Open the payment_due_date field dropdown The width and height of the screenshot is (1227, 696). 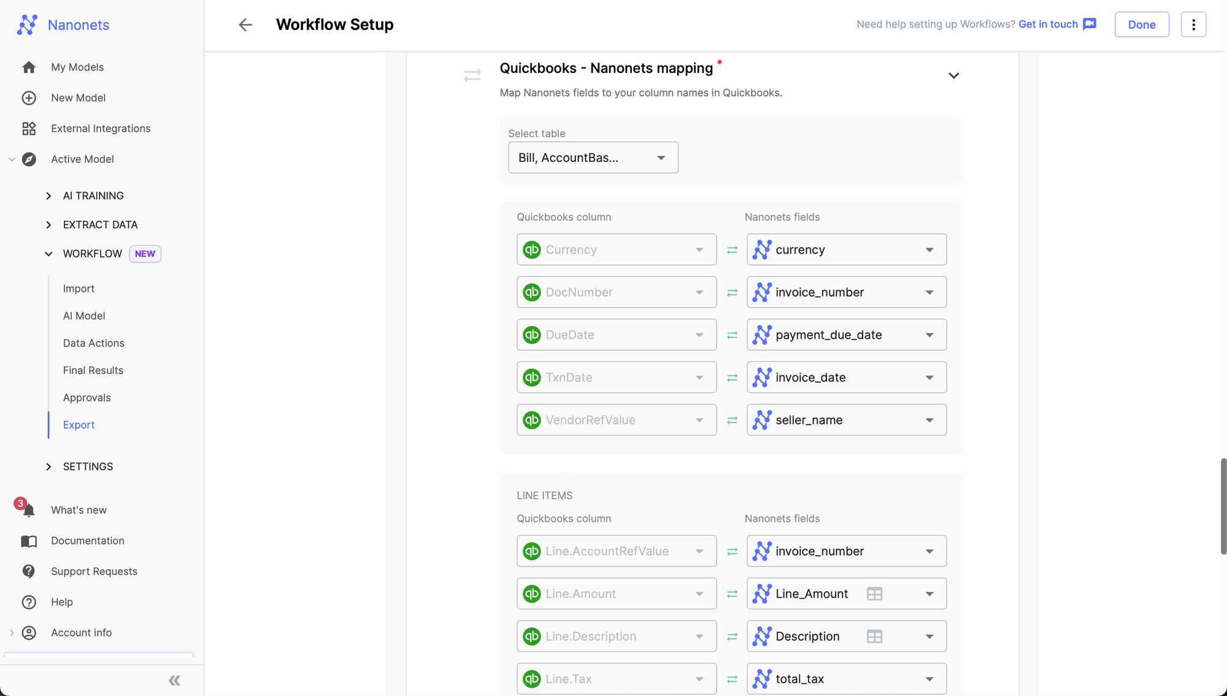[846, 335]
